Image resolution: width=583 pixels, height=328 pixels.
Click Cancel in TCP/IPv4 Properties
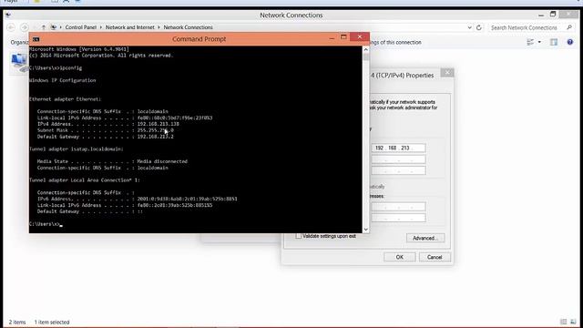tap(435, 257)
